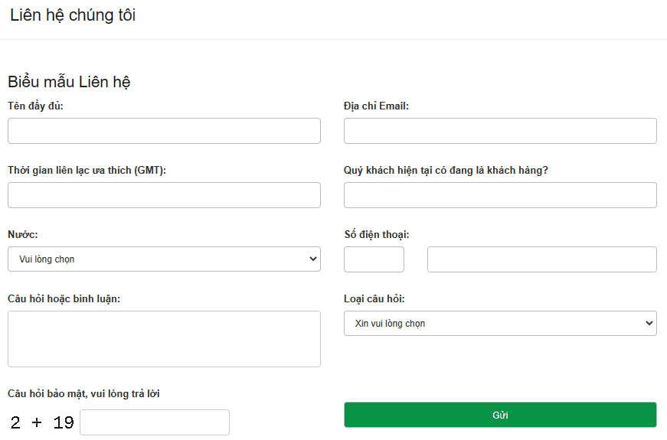The width and height of the screenshot is (667, 440).
Task: Click the 'Địa chỉ Email:' label
Action: click(x=376, y=106)
